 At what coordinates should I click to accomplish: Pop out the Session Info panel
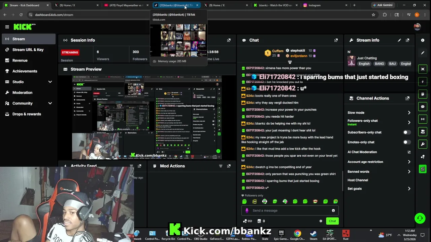(x=229, y=40)
